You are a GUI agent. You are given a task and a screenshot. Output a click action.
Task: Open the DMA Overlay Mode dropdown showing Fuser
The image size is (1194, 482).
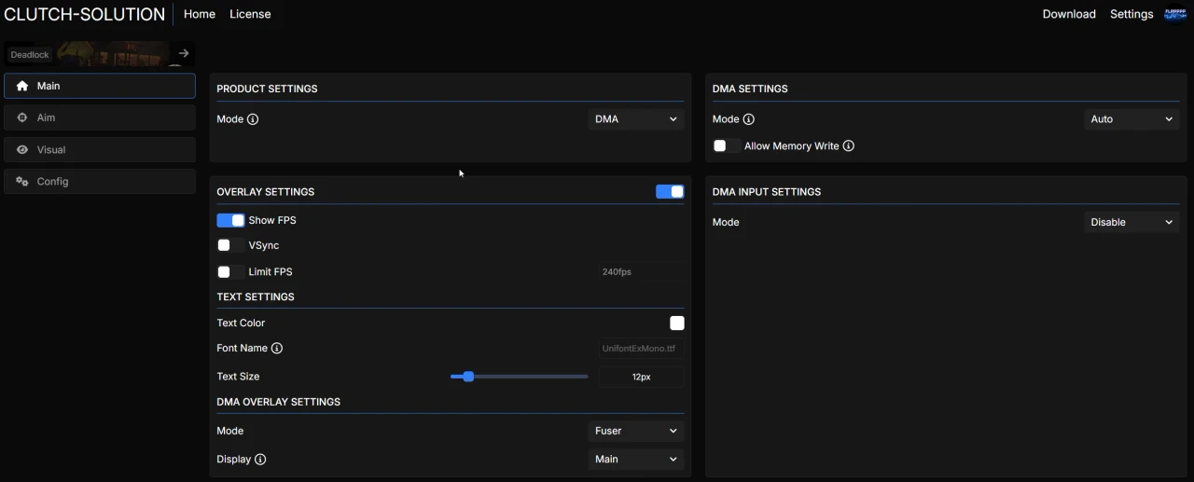636,431
